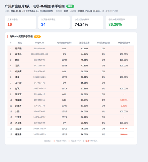The height and width of the screenshot is (162, 148).
Task: Click the 送达电联率 value 46.88%
Action: coord(85,60)
